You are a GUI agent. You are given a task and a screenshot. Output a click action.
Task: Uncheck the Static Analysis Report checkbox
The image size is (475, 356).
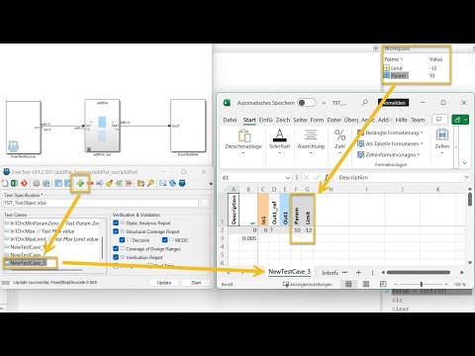pos(116,223)
